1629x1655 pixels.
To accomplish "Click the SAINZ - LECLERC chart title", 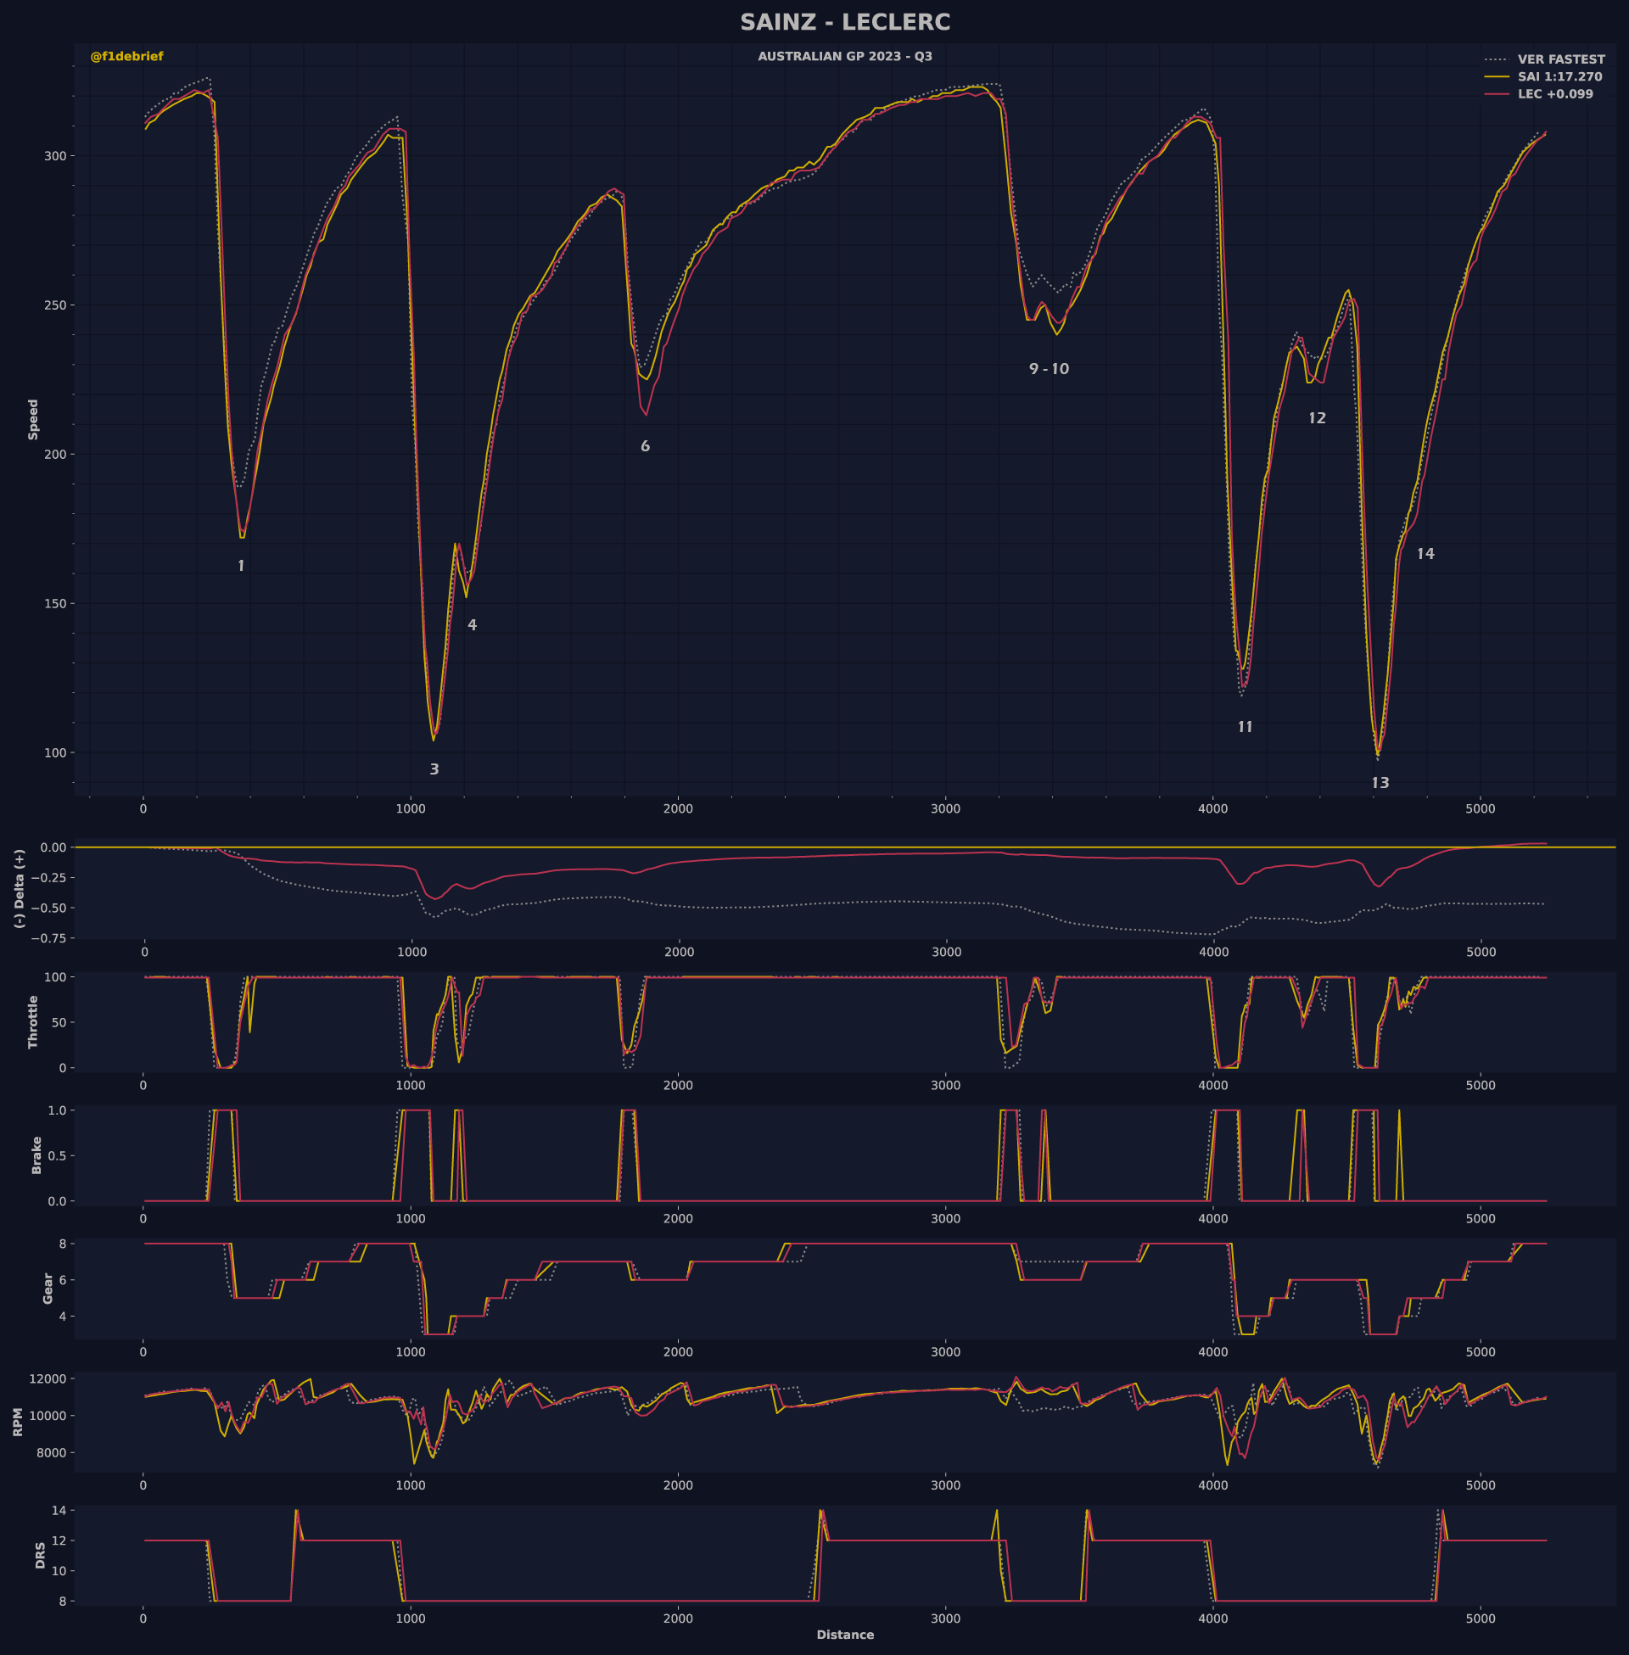I will [x=844, y=23].
